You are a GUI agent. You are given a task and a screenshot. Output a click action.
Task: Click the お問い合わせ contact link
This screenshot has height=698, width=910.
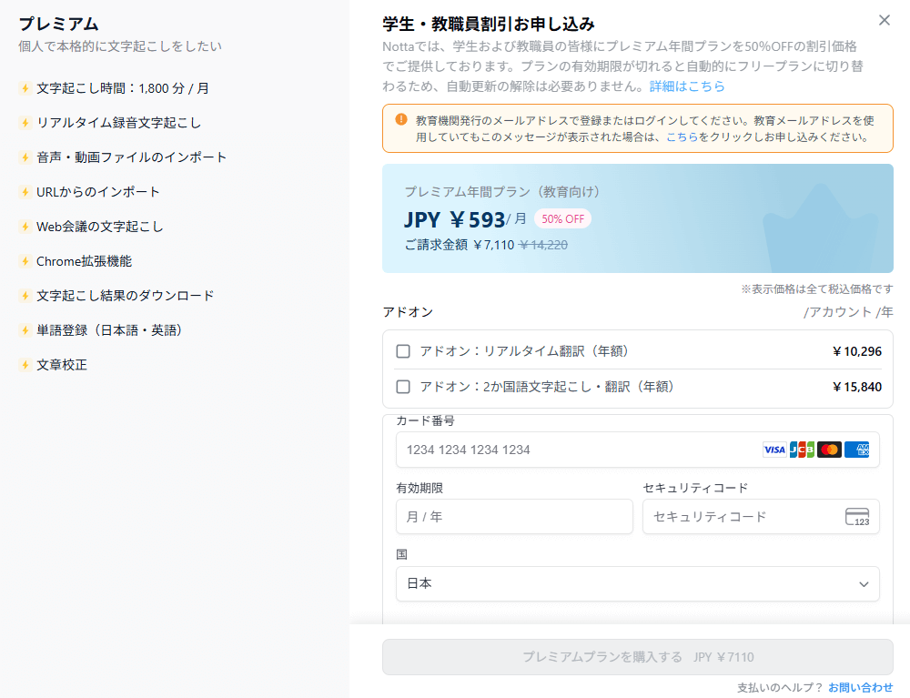click(x=861, y=688)
